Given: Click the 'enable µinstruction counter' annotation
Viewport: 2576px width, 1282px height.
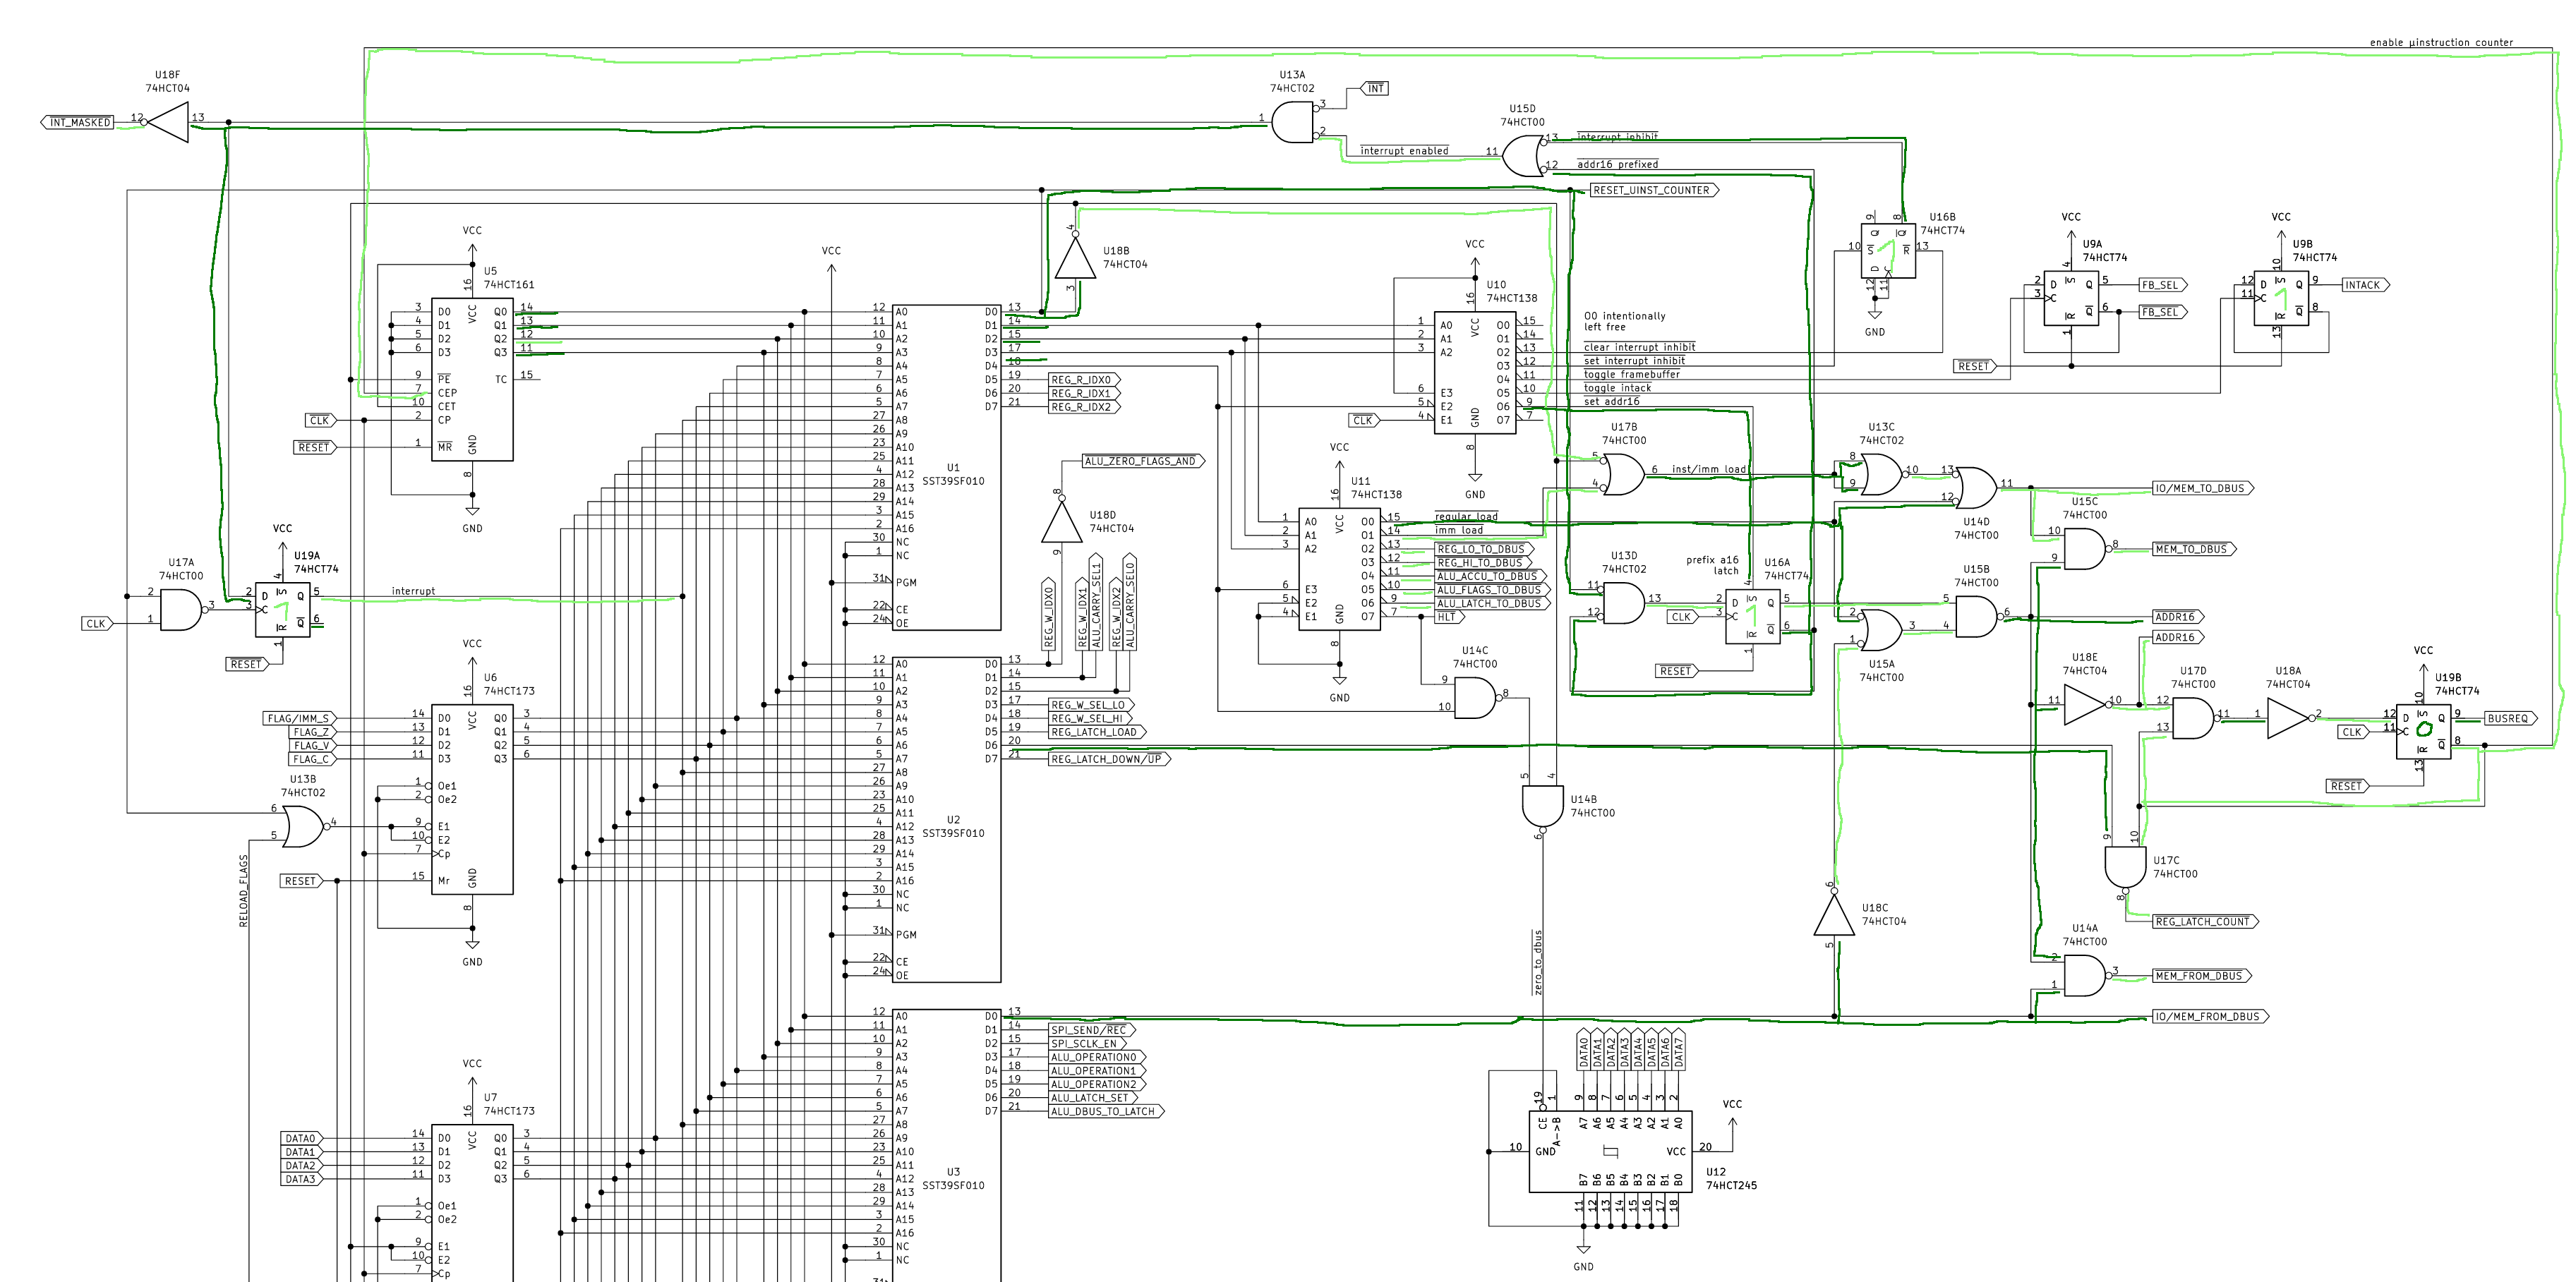Looking at the screenshot, I should [2441, 42].
